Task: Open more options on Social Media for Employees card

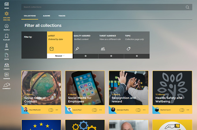Action: point(100,110)
